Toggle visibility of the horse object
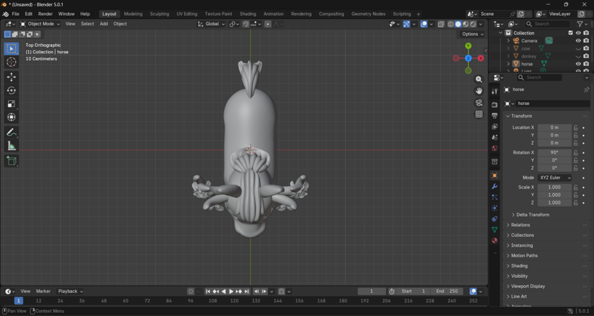This screenshot has width=594, height=316. tap(578, 64)
